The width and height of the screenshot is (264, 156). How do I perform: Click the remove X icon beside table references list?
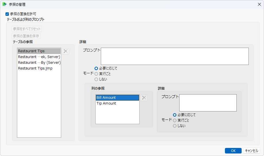[x=65, y=51]
